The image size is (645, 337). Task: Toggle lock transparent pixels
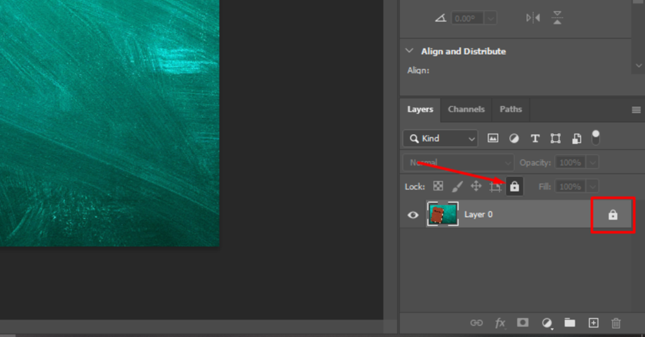click(438, 186)
